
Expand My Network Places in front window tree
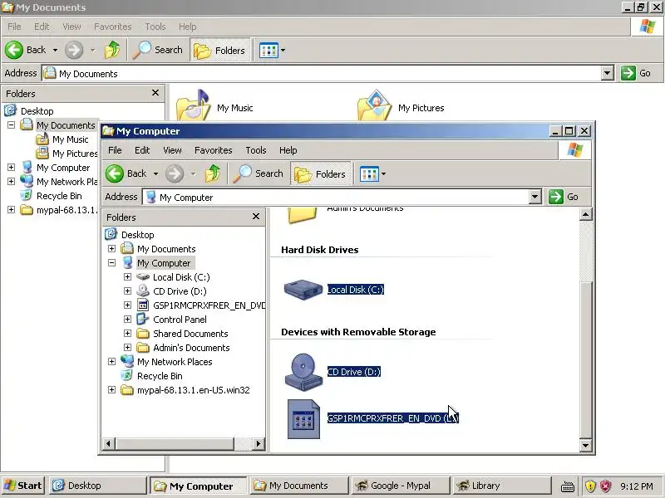pyautogui.click(x=111, y=362)
